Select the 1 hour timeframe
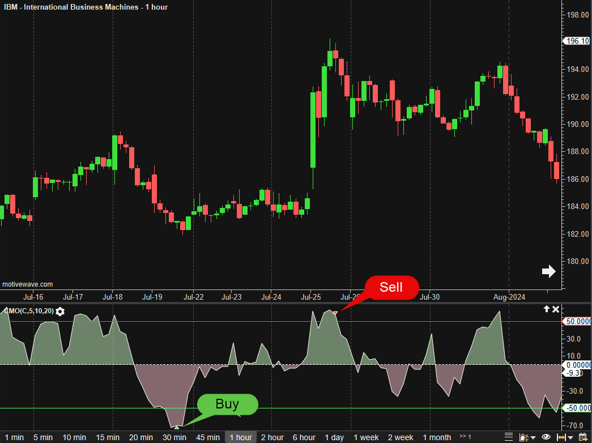This screenshot has height=443, width=592. point(241,437)
